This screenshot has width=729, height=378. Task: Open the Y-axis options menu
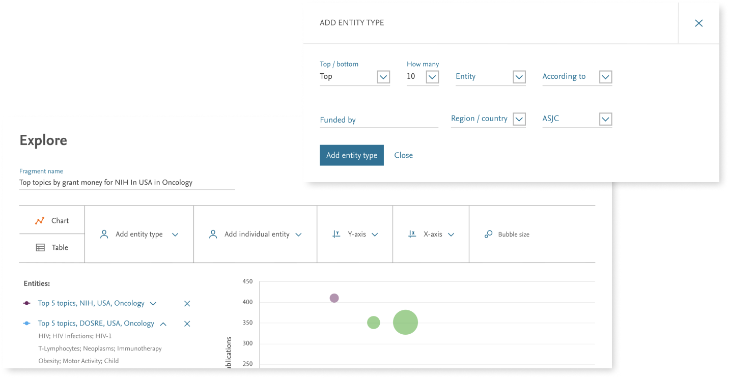click(x=355, y=235)
